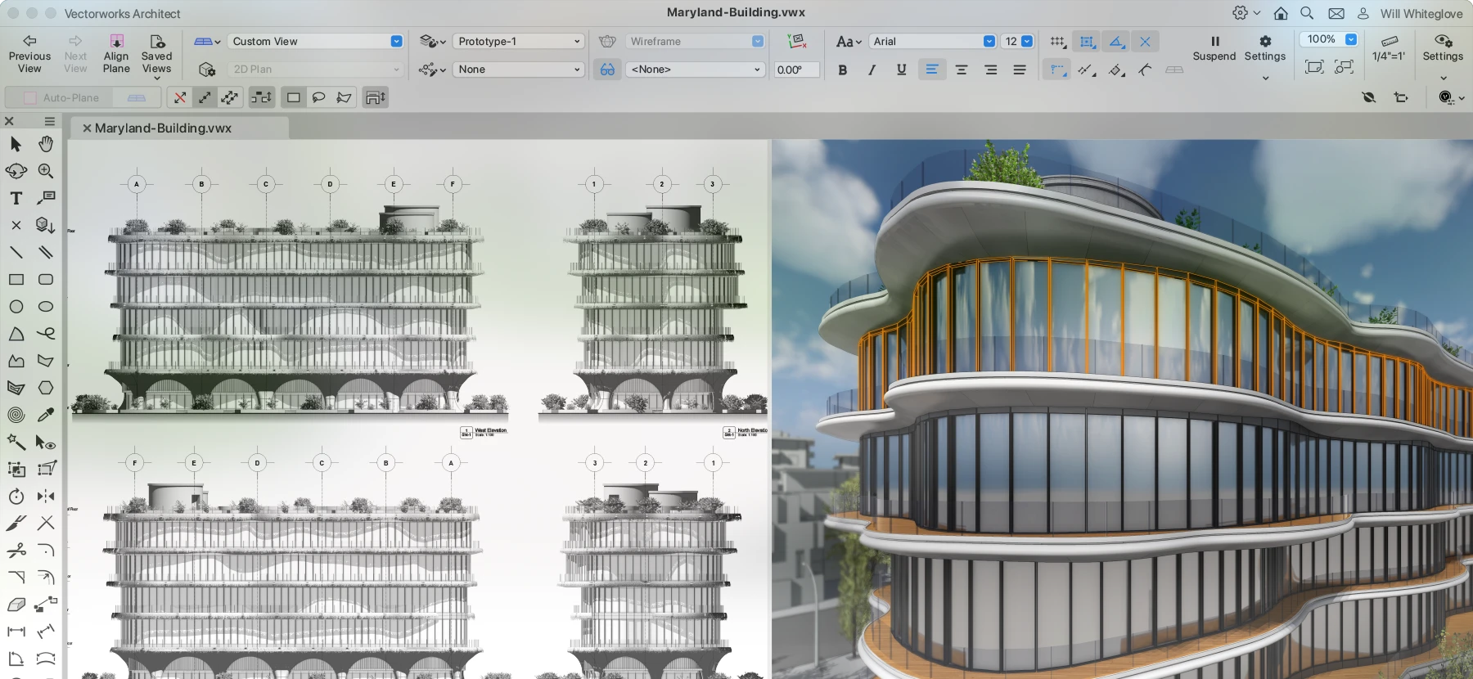Select the Eyedropper tool

point(46,415)
